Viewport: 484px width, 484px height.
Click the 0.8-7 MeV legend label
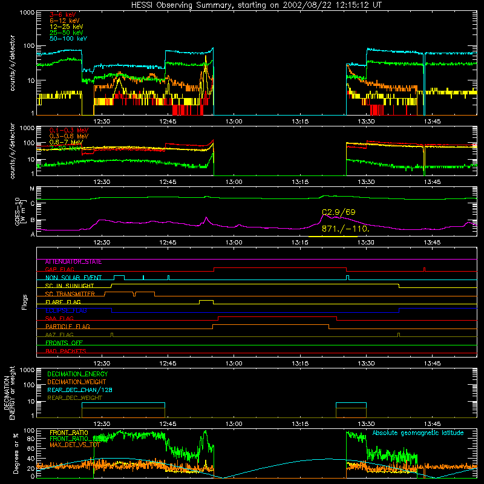pyautogui.click(x=66, y=142)
